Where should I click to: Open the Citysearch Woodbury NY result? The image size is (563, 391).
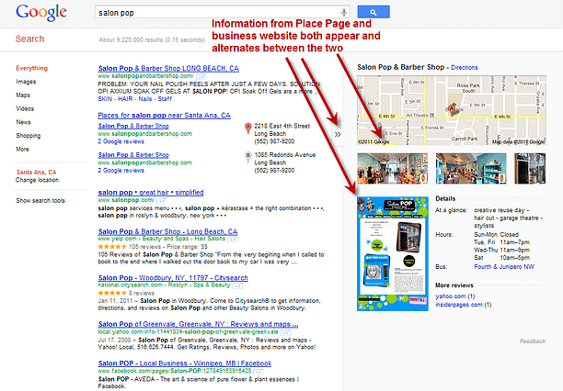[173, 278]
